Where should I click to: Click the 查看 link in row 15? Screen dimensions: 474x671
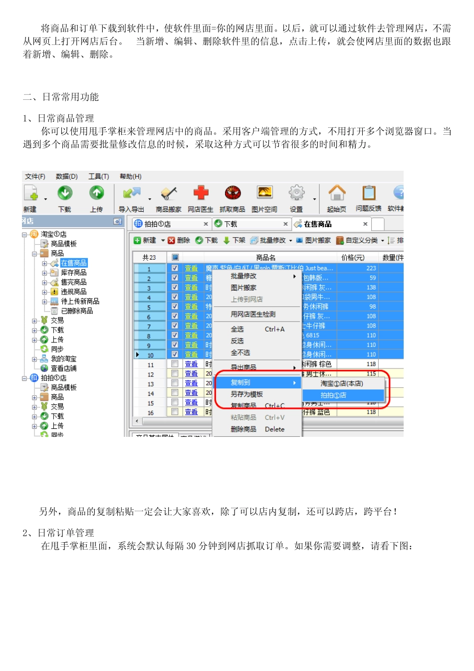[191, 402]
